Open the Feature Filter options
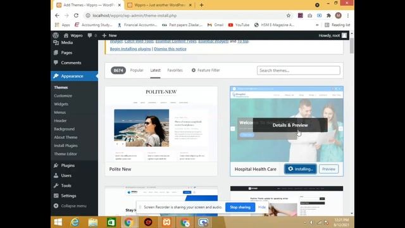405x228 pixels. click(x=206, y=70)
